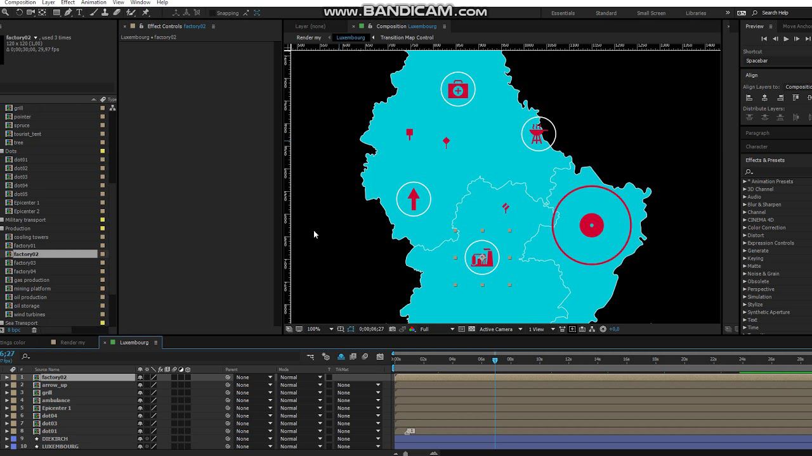The width and height of the screenshot is (812, 456).
Task: Select the Eraser tool
Action: [x=117, y=13]
